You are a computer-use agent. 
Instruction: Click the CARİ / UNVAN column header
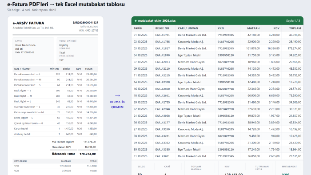[x=188, y=28]
